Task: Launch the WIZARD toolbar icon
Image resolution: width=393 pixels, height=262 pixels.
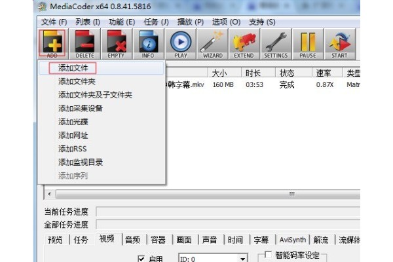Action: (212, 44)
